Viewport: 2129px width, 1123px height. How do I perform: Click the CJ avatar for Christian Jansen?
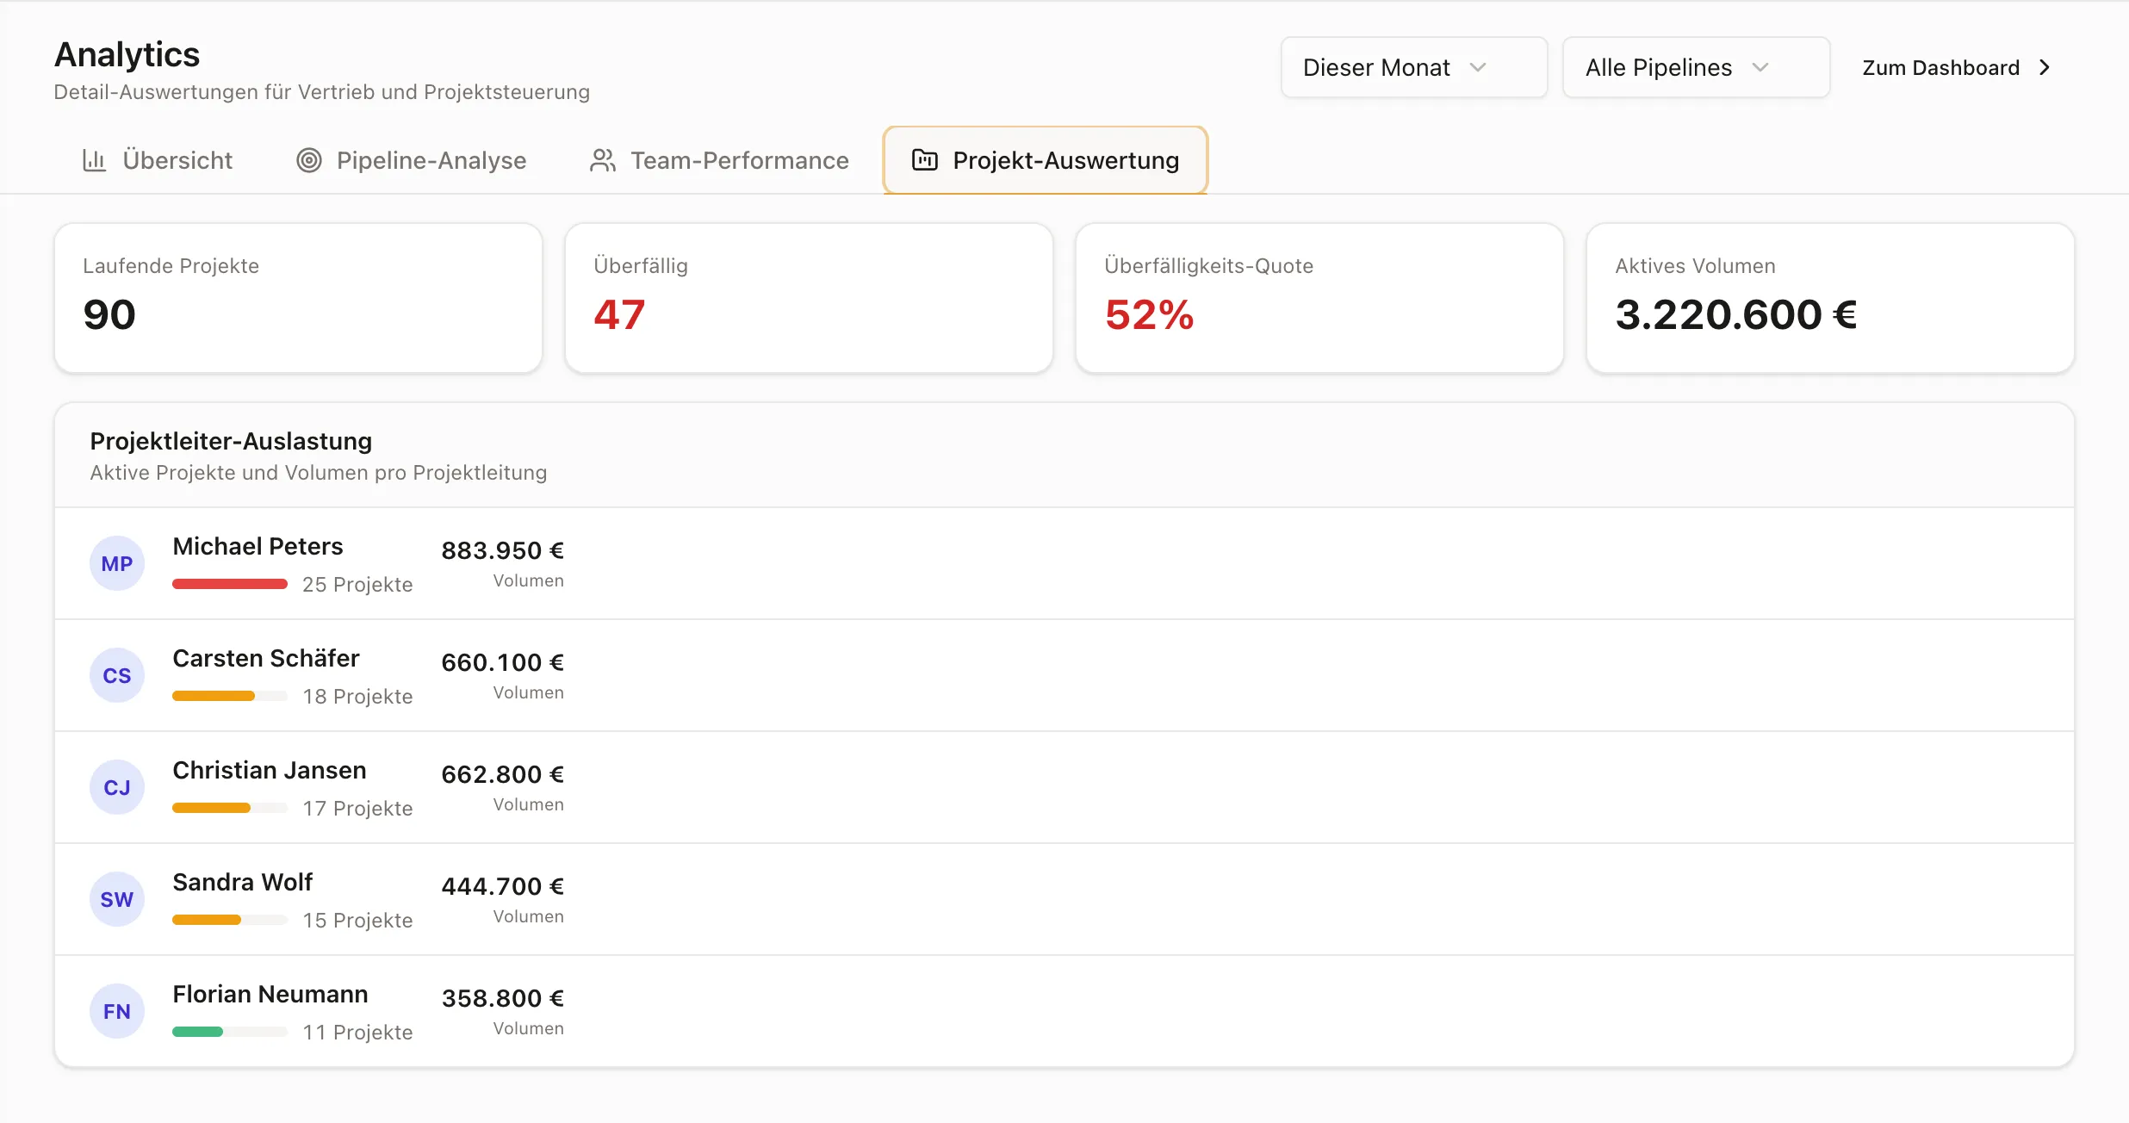point(117,787)
